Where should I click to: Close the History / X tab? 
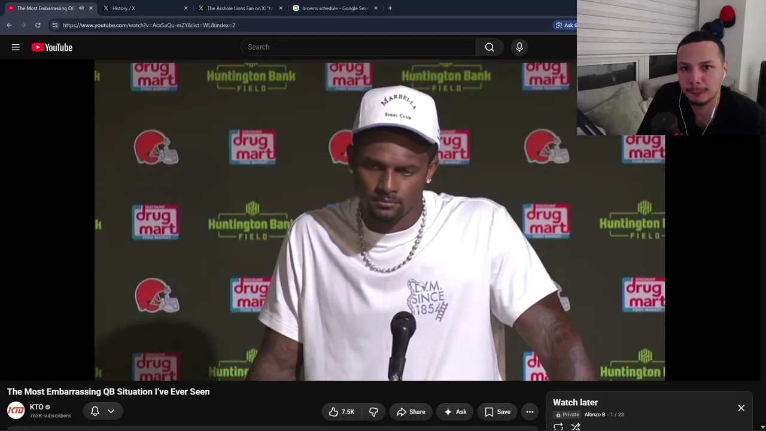pos(186,8)
